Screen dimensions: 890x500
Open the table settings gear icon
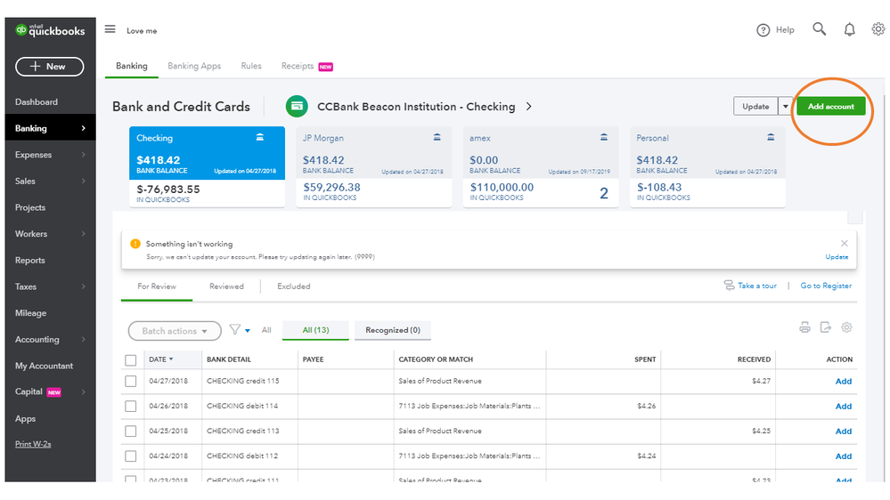847,327
